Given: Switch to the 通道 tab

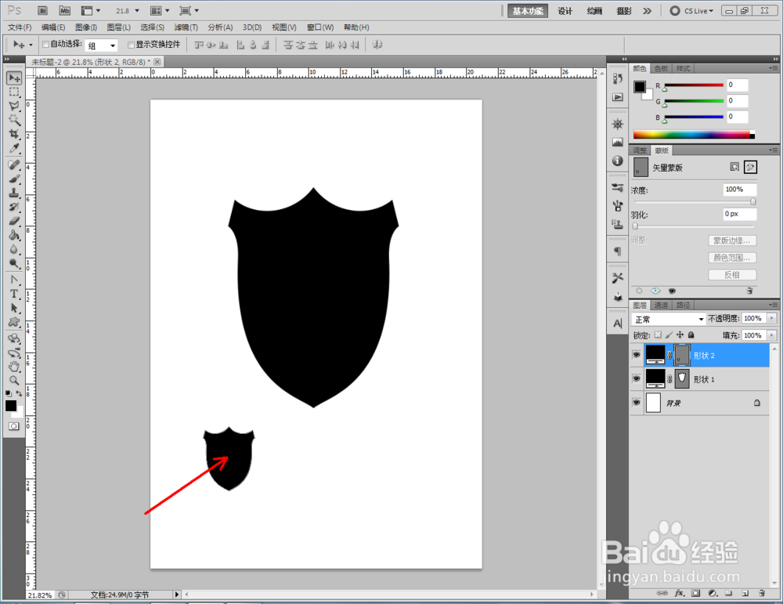Looking at the screenshot, I should coord(661,305).
